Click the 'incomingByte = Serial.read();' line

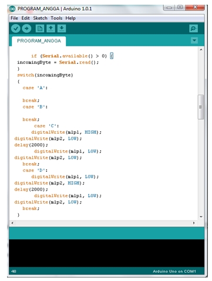tap(58, 62)
